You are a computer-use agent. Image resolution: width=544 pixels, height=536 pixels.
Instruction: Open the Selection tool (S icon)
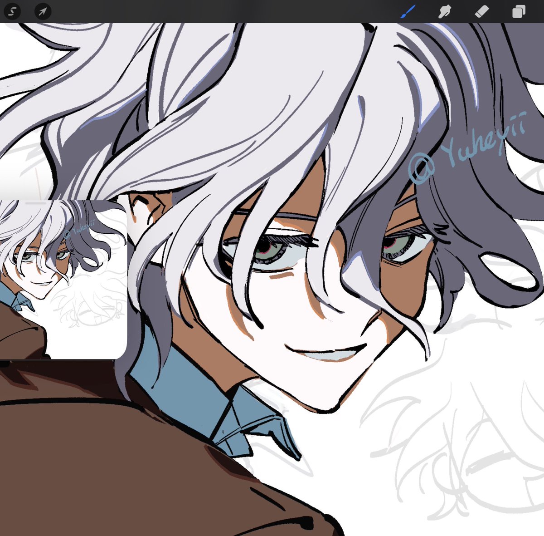(x=12, y=11)
